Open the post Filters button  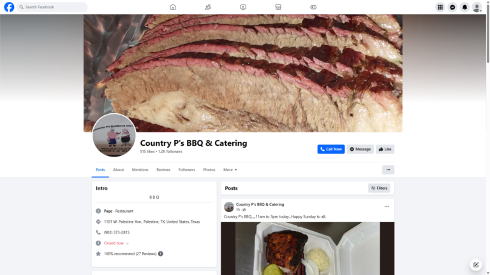coord(379,188)
